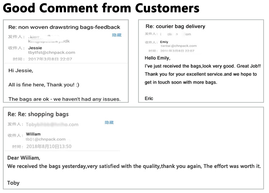This screenshot has height=193, width=269.
Task: Click the 2017年3月8日 22:07 timestamp
Action: 50,59
